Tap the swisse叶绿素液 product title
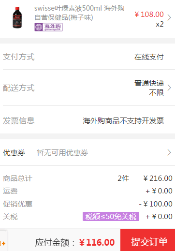 [x=79, y=13]
